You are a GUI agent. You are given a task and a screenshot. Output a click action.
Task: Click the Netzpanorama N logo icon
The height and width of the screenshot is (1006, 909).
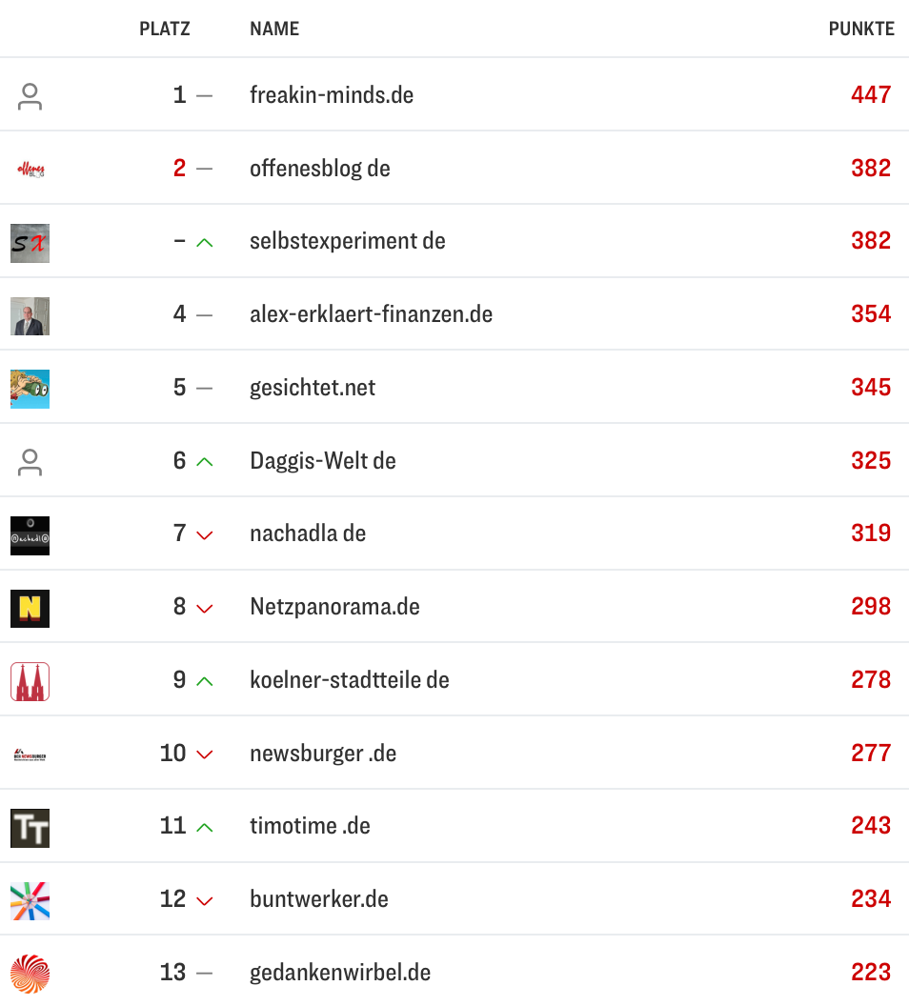pyautogui.click(x=30, y=608)
